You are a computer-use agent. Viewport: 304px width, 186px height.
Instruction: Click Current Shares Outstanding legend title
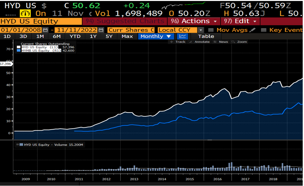point(45,44)
